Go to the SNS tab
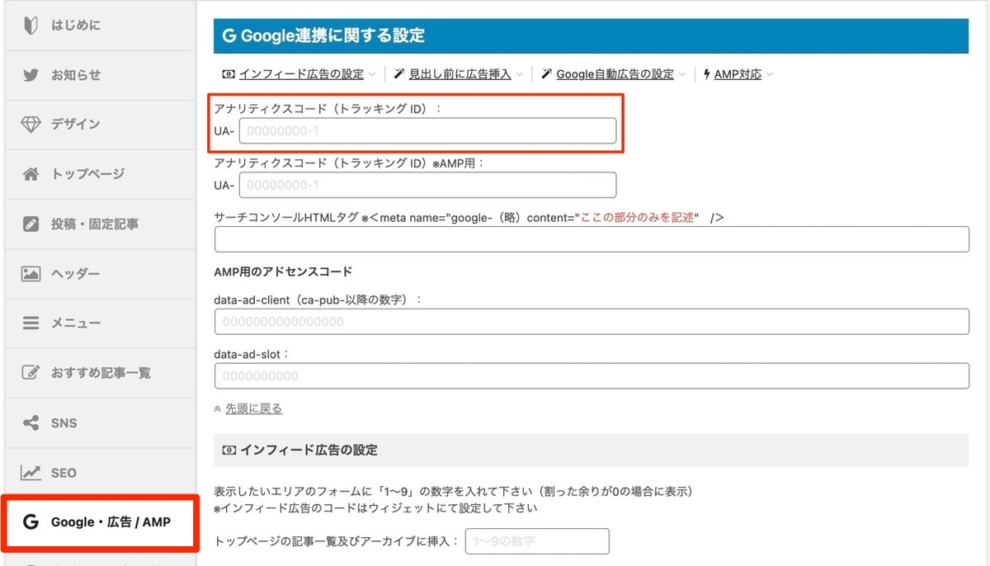Screen dimensions: 990x566 101,423
